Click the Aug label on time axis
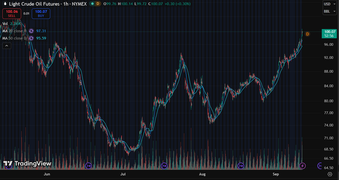 click(x=202, y=174)
